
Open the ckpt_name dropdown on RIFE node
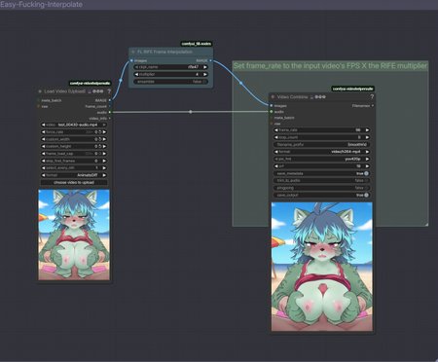point(170,67)
